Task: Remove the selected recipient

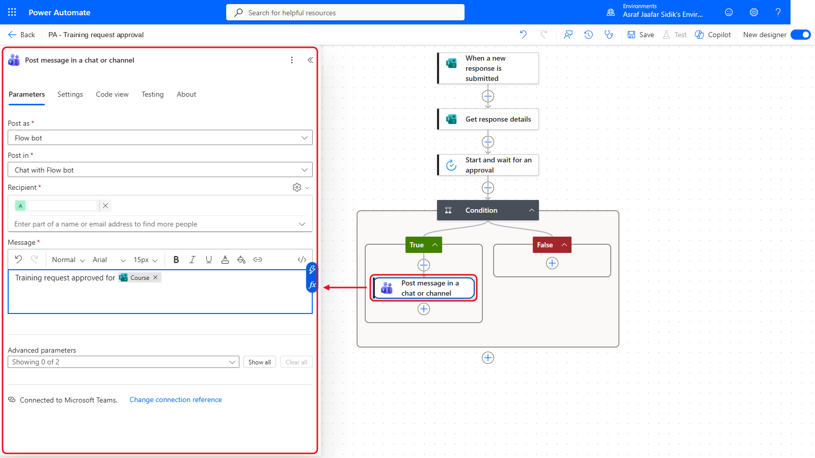Action: coord(105,206)
